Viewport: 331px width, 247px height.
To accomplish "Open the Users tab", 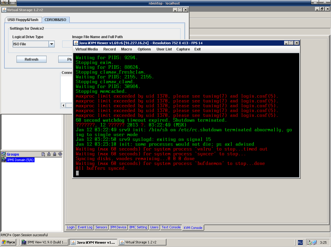I will tap(154, 227).
